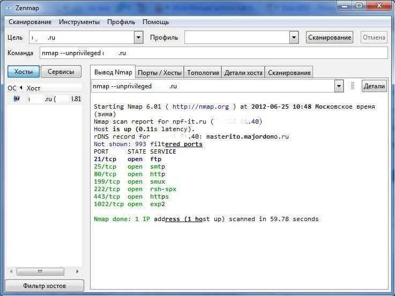The width and height of the screenshot is (395, 296).
Task: Click host list scrollbar left arrow
Action: pos(11,271)
